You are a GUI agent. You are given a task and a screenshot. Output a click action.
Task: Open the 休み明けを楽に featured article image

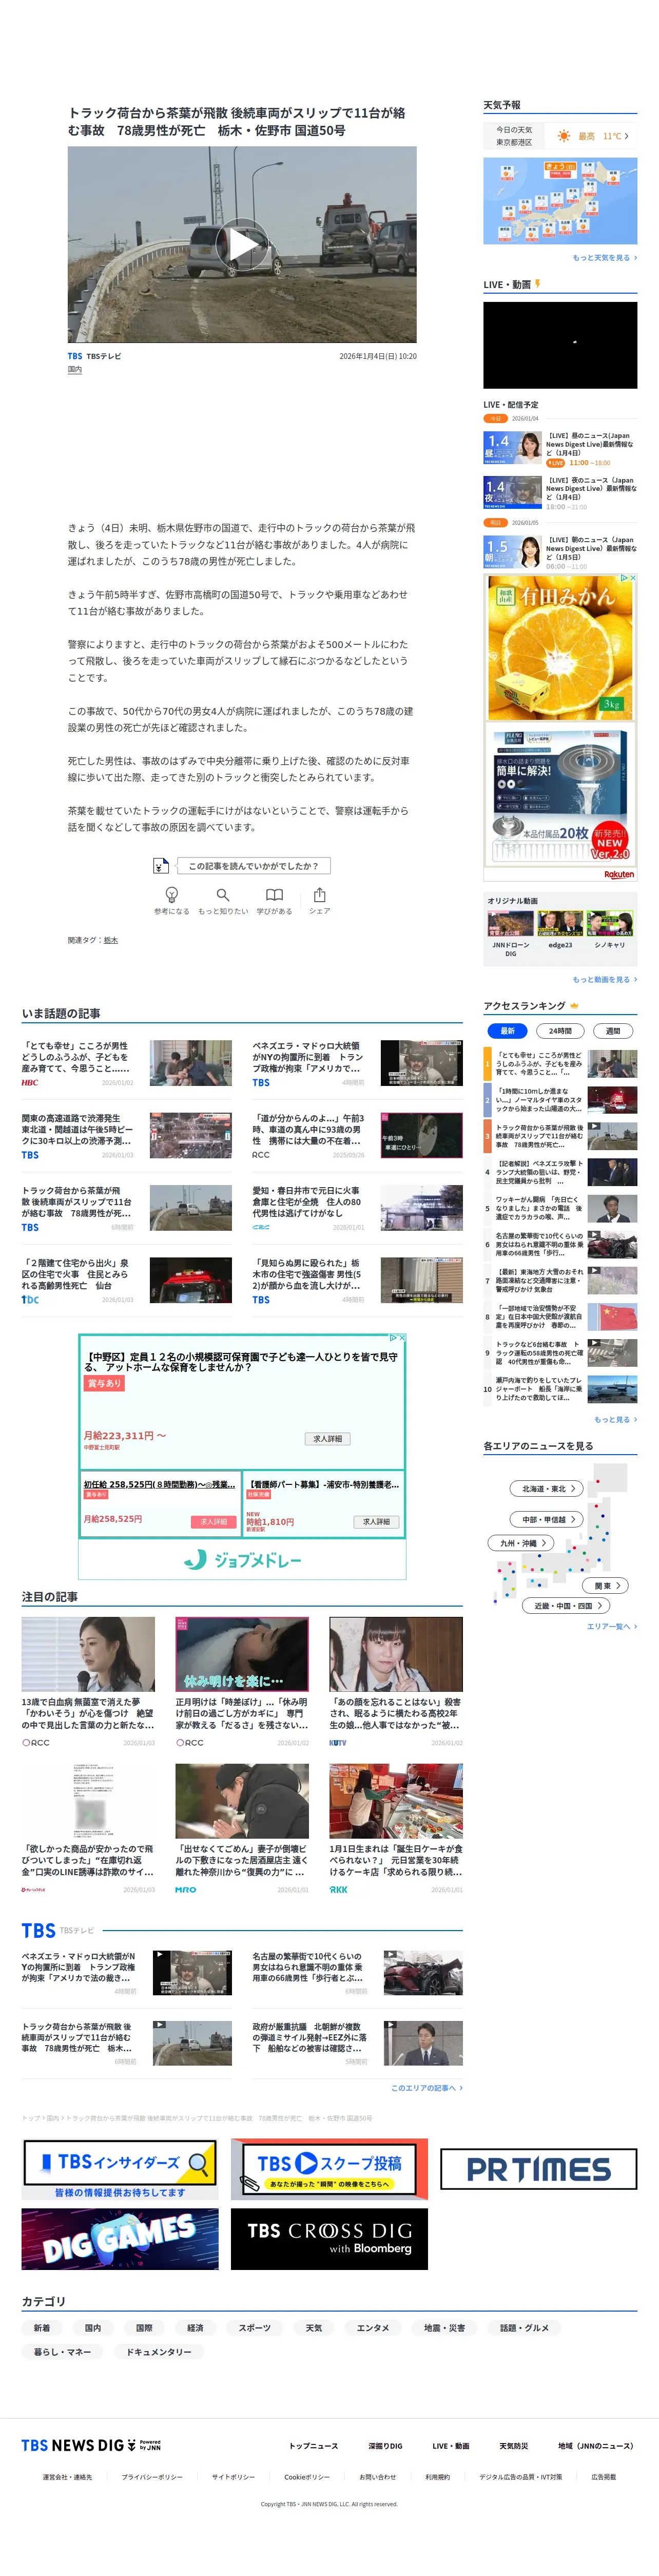coord(242,1654)
